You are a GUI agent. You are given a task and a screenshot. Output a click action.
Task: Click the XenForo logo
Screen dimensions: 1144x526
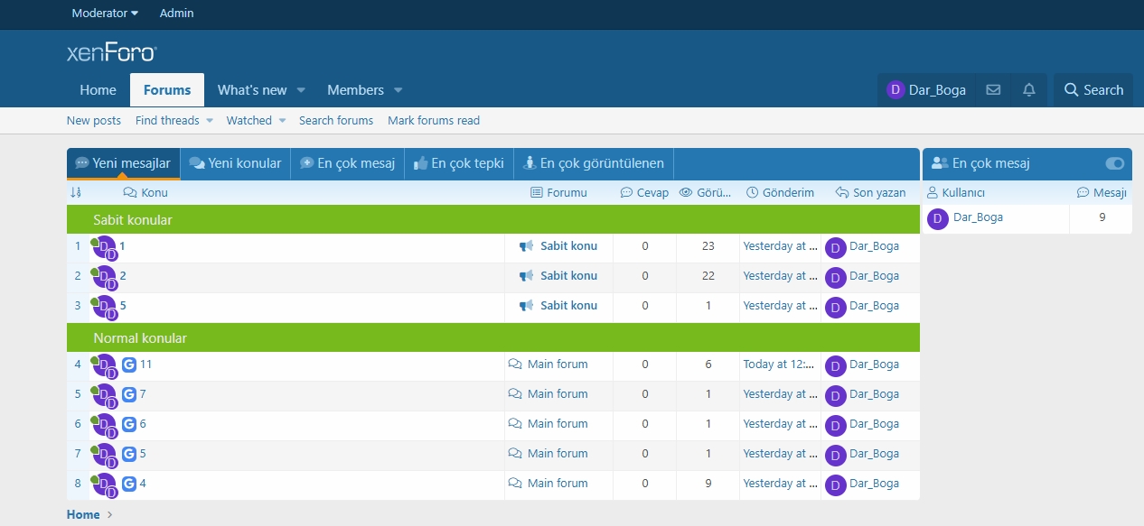(112, 52)
